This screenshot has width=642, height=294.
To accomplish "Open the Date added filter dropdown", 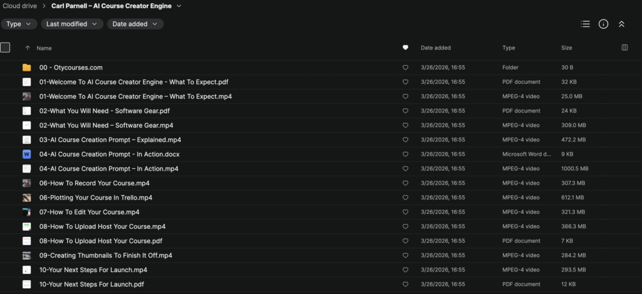I will click(135, 24).
